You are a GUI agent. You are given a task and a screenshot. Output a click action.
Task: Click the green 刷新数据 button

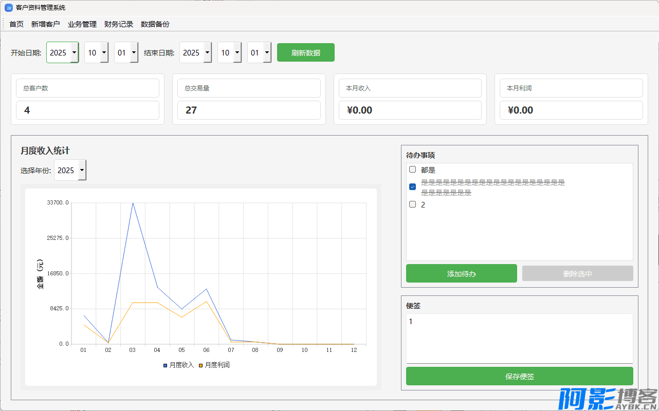click(x=306, y=52)
